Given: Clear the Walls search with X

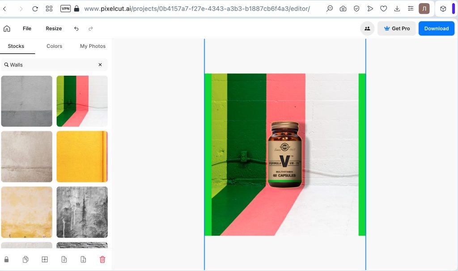Looking at the screenshot, I should [x=100, y=65].
